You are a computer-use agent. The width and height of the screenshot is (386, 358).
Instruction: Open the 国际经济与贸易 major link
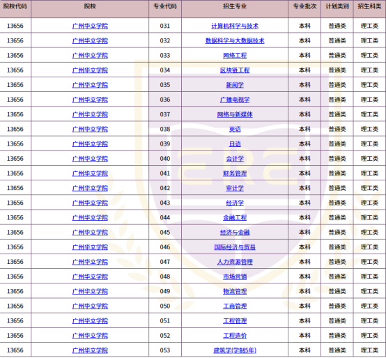point(235,247)
